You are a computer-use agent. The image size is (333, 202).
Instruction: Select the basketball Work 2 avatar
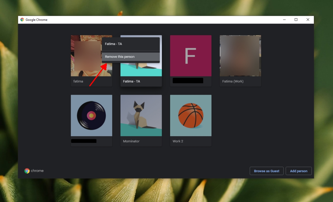(191, 115)
